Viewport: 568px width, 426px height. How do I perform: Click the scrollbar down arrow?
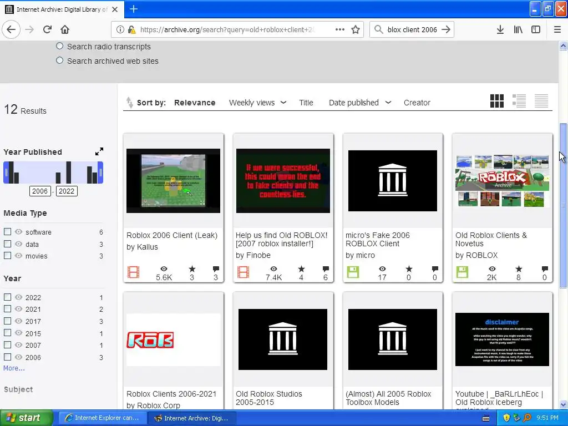563,404
